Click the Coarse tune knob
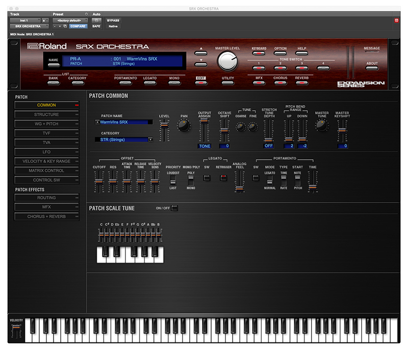This screenshot has height=352, width=408. 240,127
